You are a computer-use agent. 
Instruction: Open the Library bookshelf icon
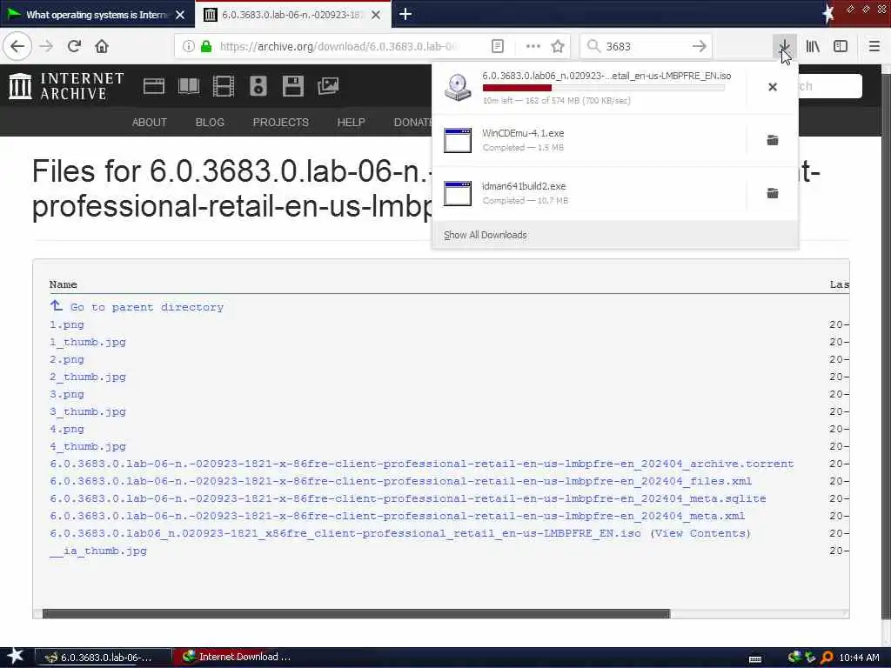(813, 46)
